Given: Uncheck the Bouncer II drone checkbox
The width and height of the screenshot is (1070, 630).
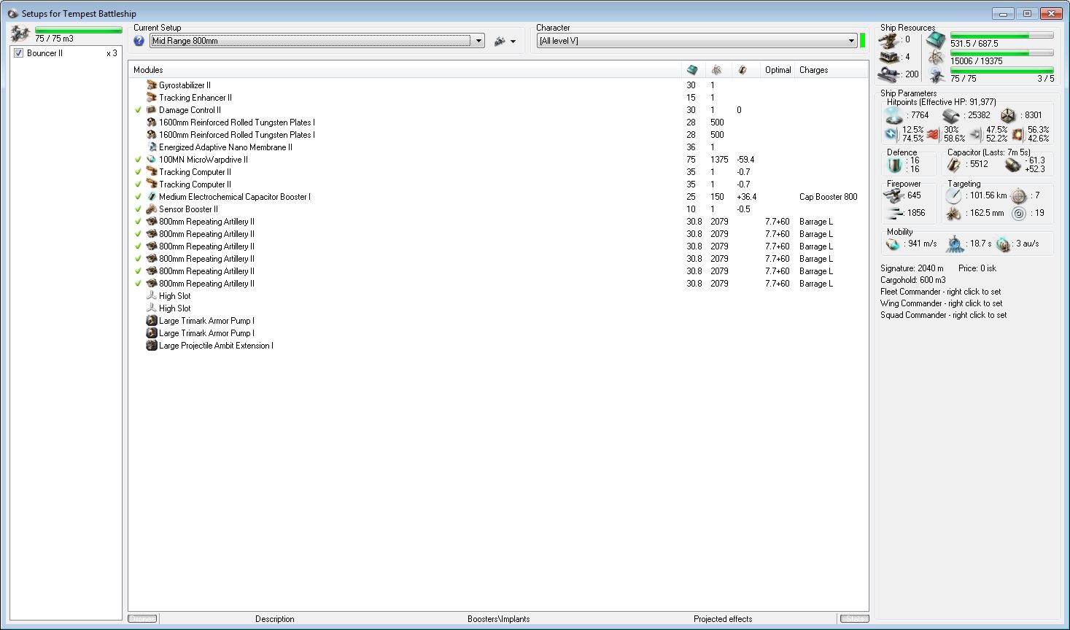Looking at the screenshot, I should click(x=19, y=53).
